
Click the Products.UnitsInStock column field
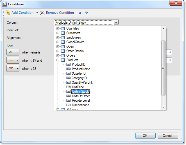pyautogui.click(x=84, y=22)
